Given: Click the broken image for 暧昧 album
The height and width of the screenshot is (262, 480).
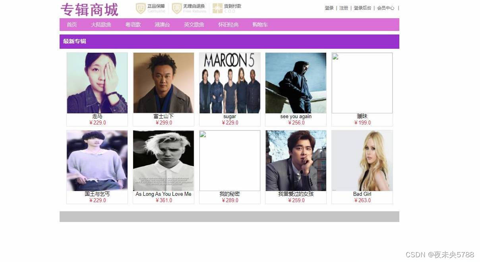Looking at the screenshot, I should coord(362,83).
